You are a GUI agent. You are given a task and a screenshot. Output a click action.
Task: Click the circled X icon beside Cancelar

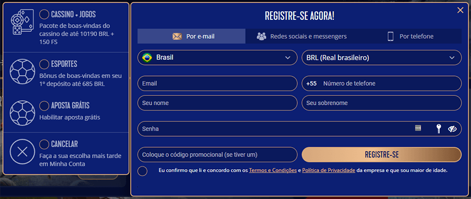(x=23, y=152)
